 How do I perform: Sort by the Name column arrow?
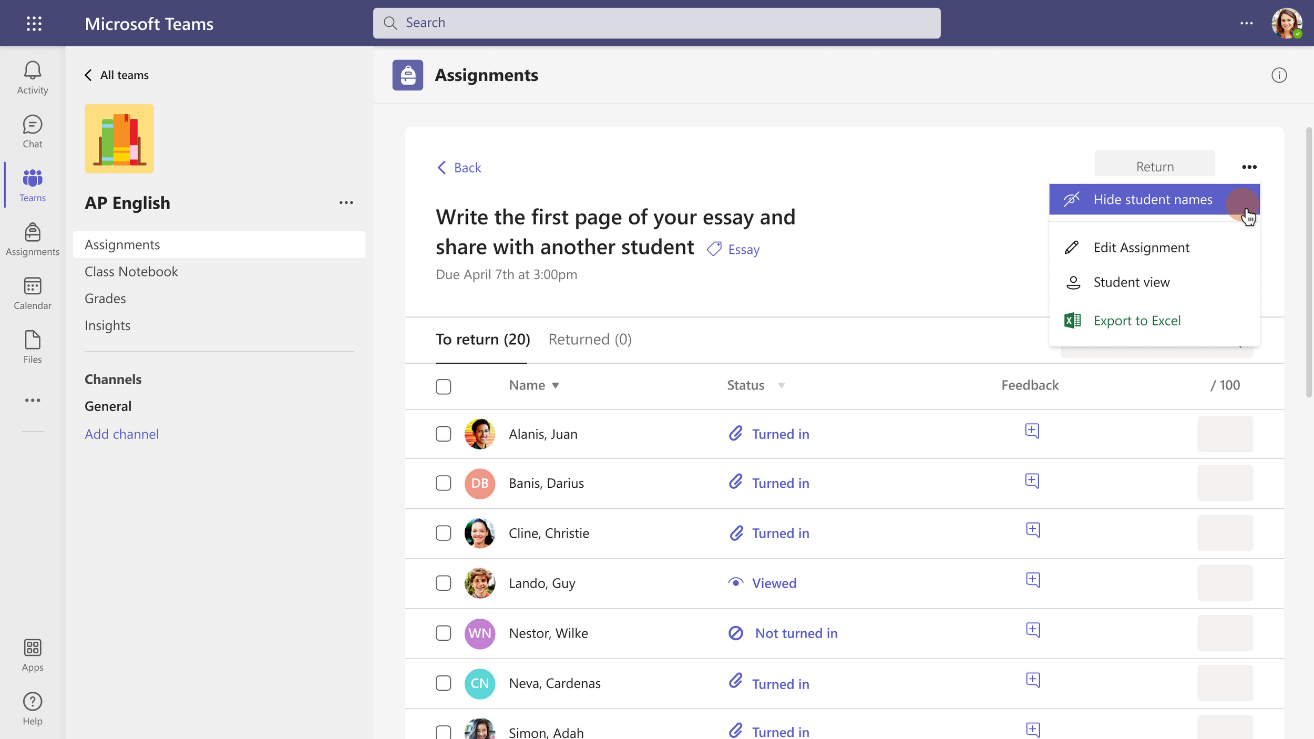pos(555,385)
